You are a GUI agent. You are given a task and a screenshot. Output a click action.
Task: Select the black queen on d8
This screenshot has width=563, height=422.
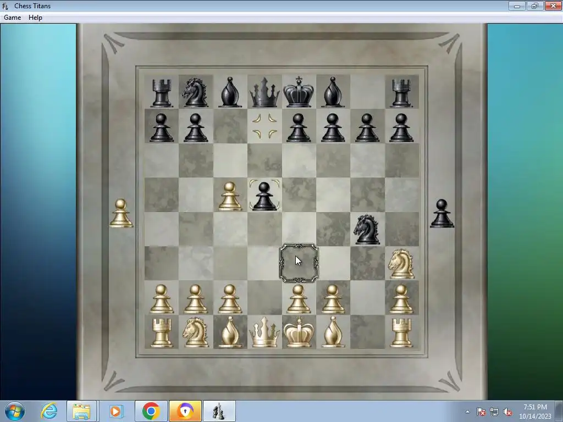264,92
